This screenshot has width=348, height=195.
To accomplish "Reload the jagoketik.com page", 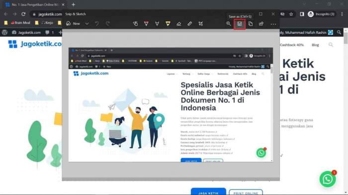I will (x=23, y=14).
